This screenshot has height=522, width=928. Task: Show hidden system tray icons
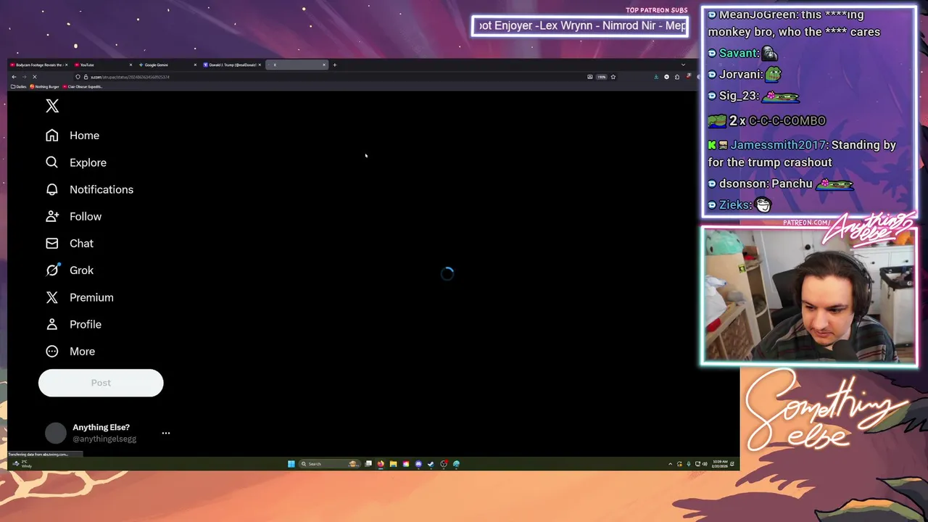click(670, 464)
